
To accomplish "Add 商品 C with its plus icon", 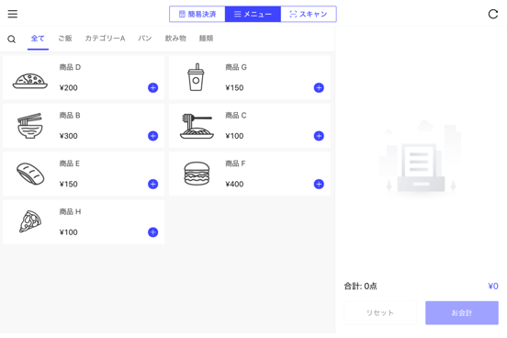I will [x=319, y=136].
